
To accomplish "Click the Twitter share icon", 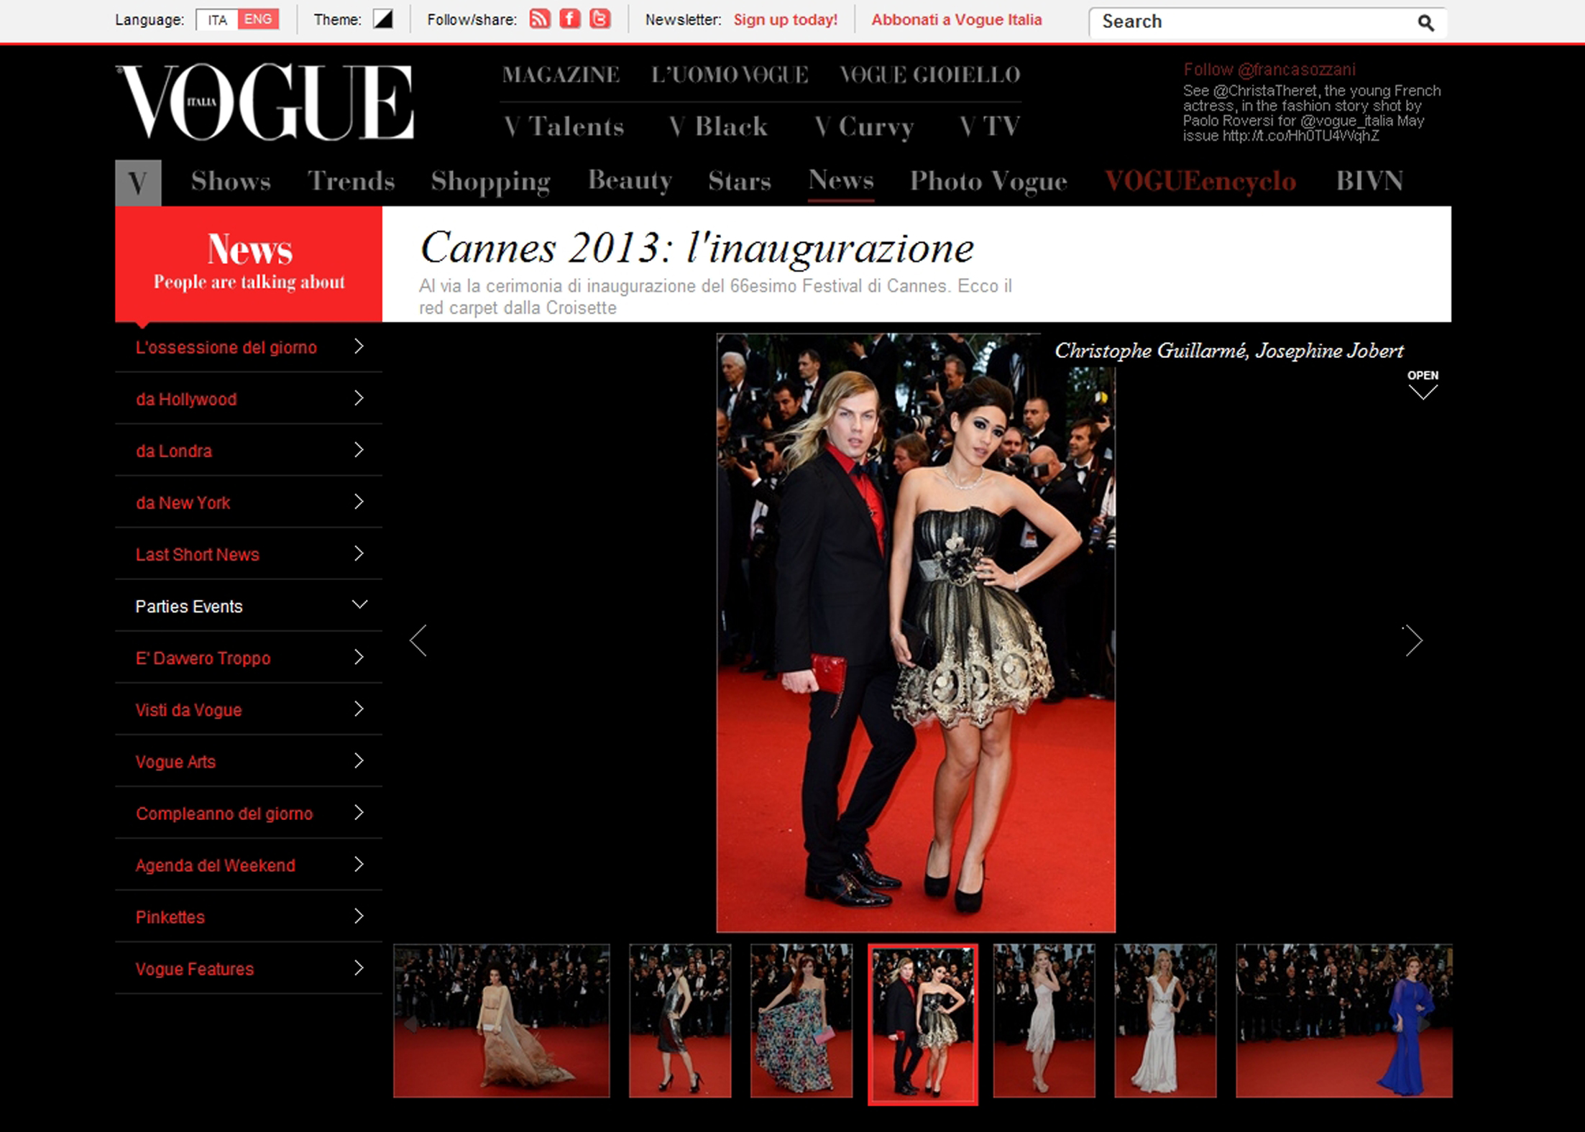I will coord(599,19).
